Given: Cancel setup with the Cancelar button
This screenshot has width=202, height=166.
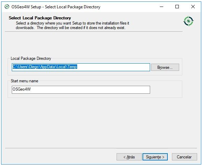Looking at the screenshot, I should pos(184,157).
